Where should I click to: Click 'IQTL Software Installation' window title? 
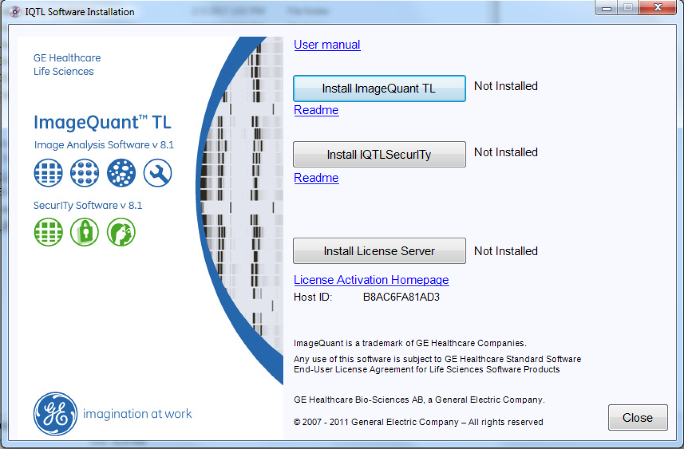point(80,12)
